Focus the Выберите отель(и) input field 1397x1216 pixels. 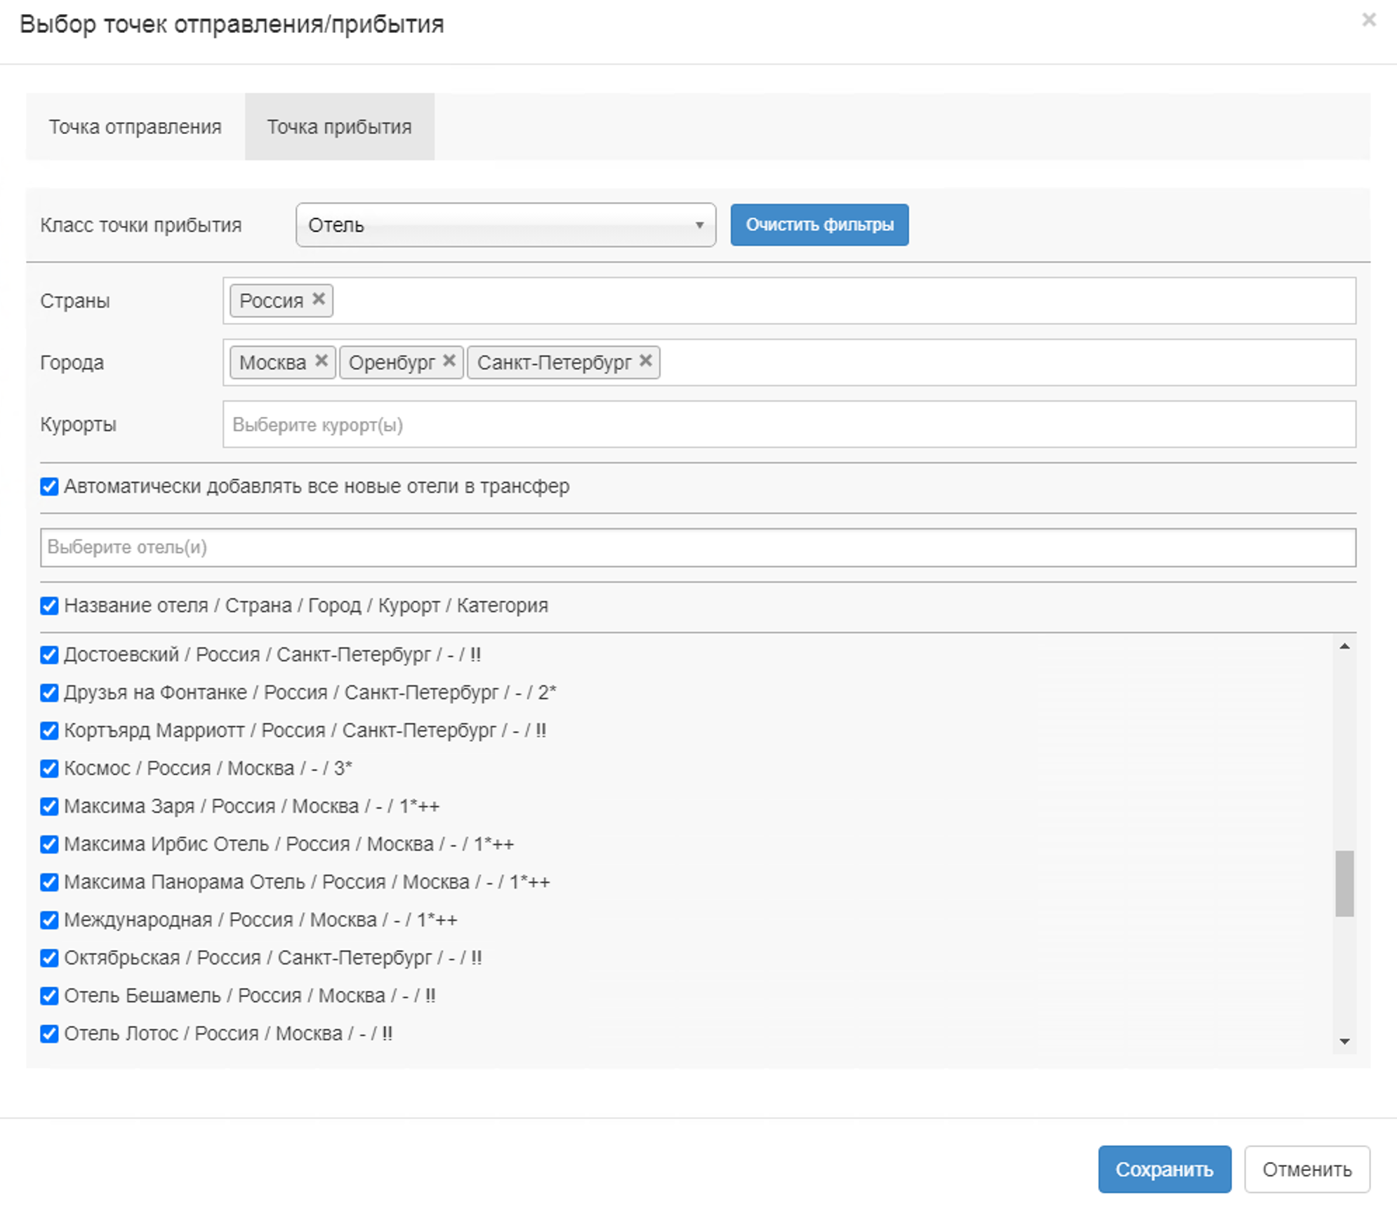[x=697, y=548]
